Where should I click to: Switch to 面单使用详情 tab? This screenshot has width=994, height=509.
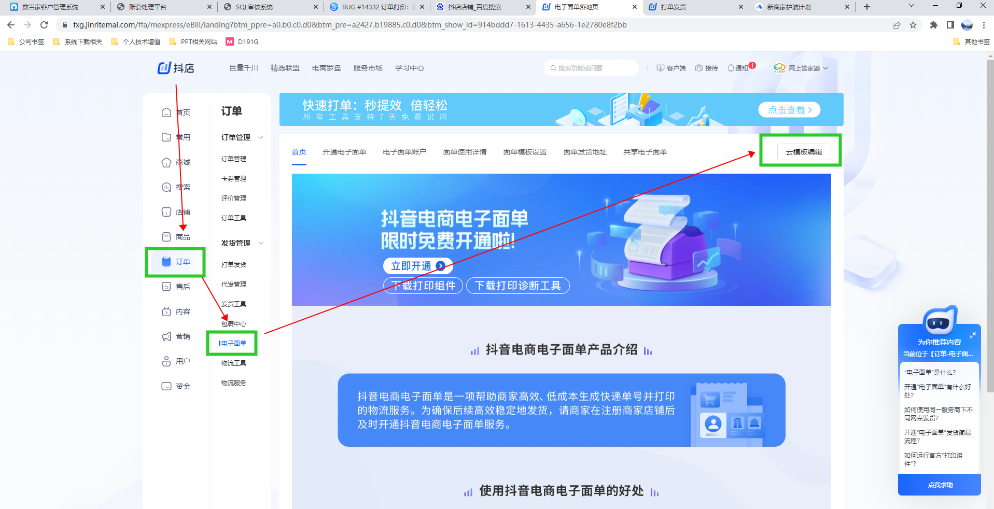coord(465,152)
